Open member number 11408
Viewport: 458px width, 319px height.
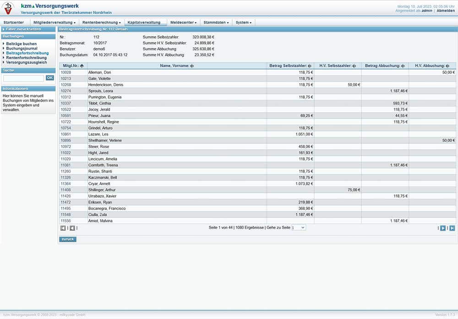(x=65, y=190)
